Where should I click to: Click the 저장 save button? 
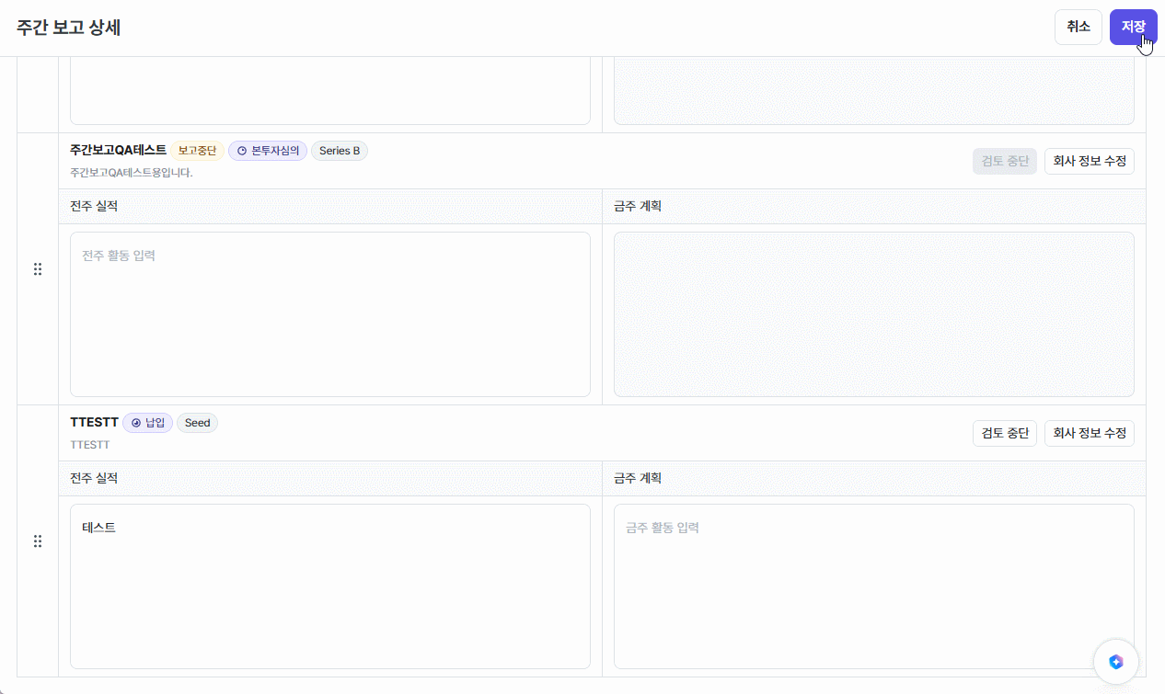coord(1133,27)
